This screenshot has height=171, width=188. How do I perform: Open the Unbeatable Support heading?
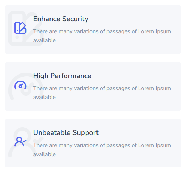66,133
